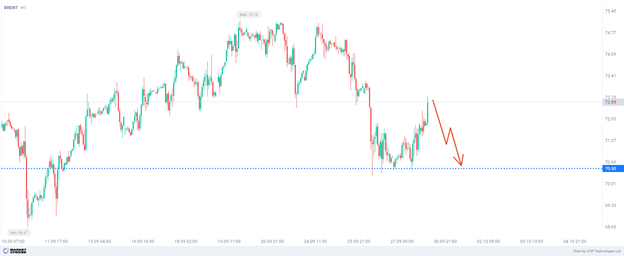Select the H1 timeframe label

tap(23, 7)
